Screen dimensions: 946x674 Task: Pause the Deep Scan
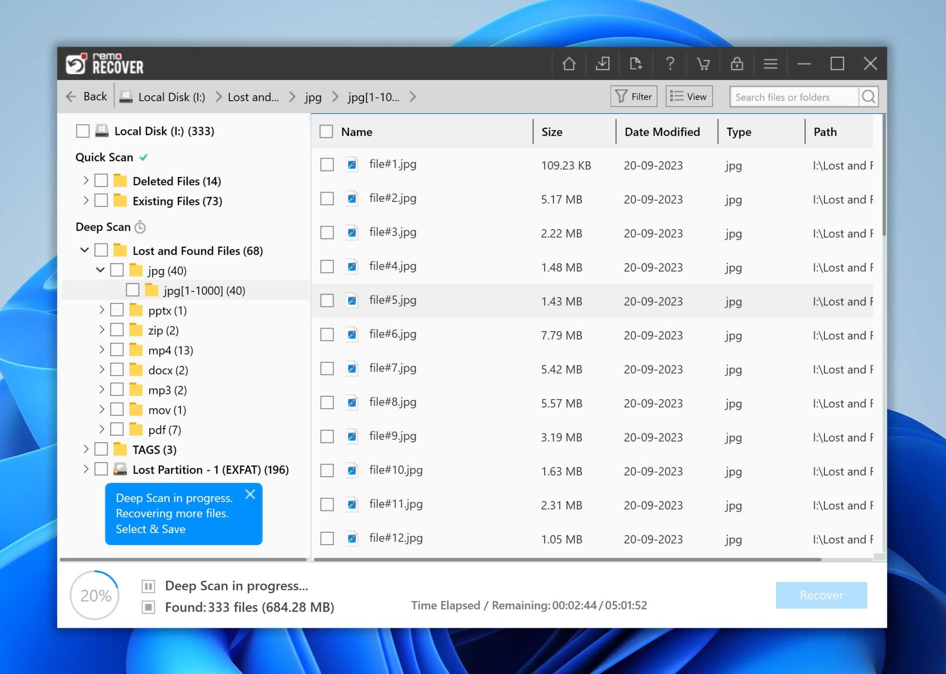click(x=148, y=586)
